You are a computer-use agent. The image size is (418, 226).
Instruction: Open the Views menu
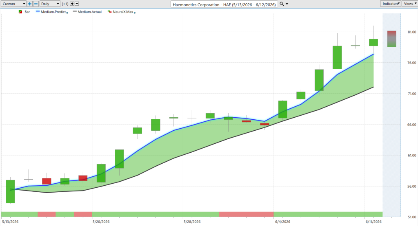[410, 3]
